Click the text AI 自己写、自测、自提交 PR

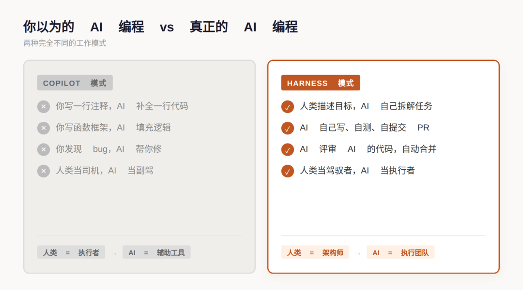coord(365,128)
